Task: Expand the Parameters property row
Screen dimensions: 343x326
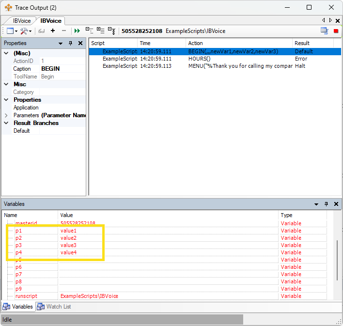Action: 6,115
